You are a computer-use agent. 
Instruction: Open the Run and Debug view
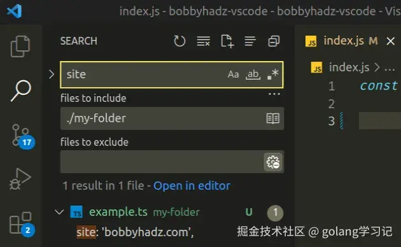tap(20, 179)
